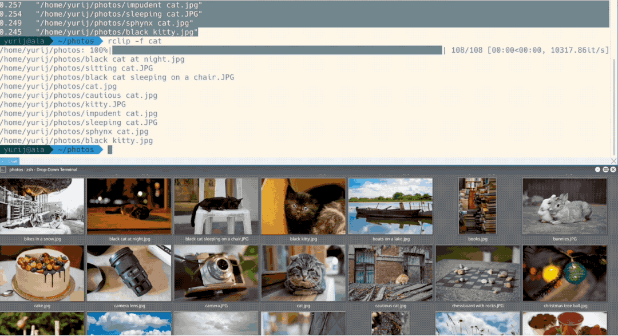
Task: Select the 'black kitty.jpg' thumbnail image
Action: point(303,206)
